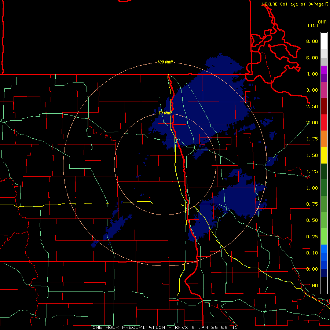Select the navy swatch just above ND
This screenshot has height=330, width=330.
pyautogui.click(x=324, y=273)
